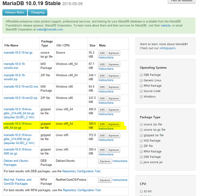
Task: Show MD5 for 406.0 MB Linux package
Action: coord(102,110)
